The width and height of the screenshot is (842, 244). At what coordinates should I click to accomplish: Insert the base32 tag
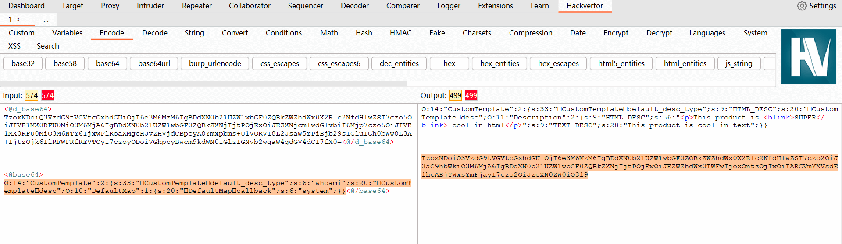tap(23, 63)
